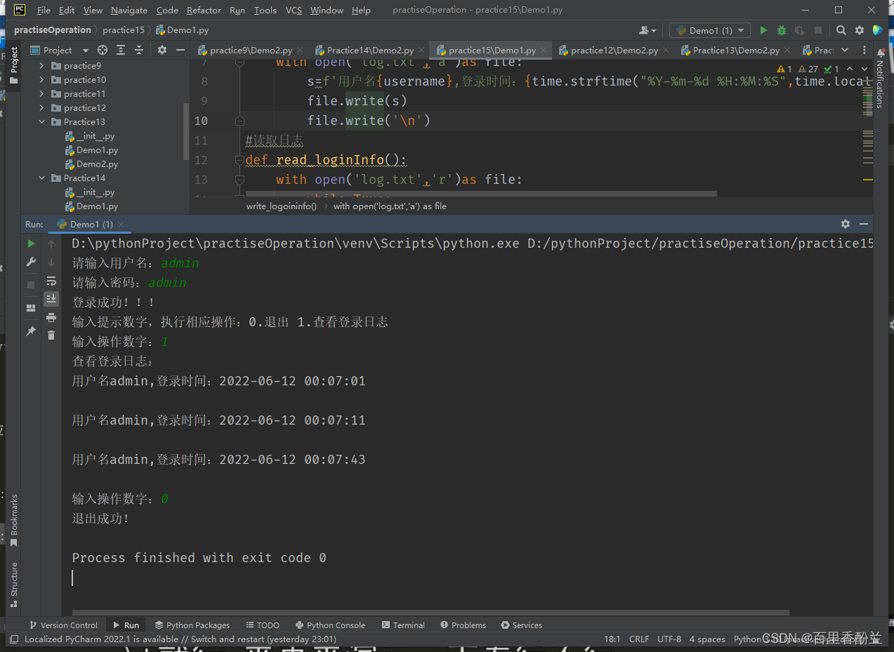Viewport: 894px width, 652px height.
Task: Open the Refactor menu
Action: [204, 10]
